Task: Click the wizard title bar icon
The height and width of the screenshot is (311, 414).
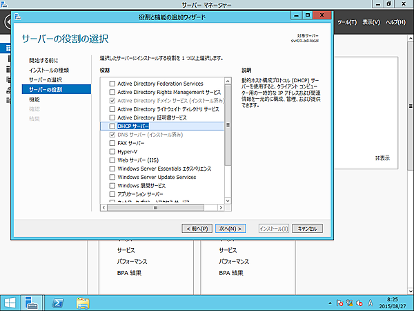Action: tap(18, 17)
